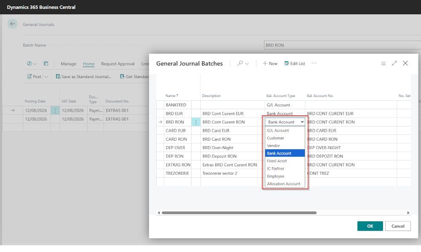
Task: Open row actions for BRD RON batch
Action: [196, 122]
